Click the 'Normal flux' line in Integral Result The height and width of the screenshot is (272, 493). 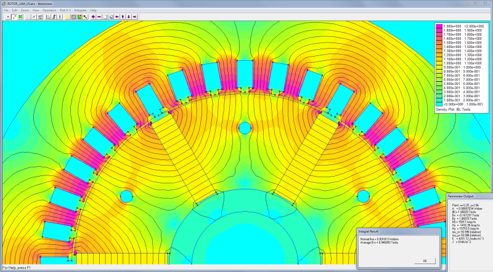coord(380,239)
